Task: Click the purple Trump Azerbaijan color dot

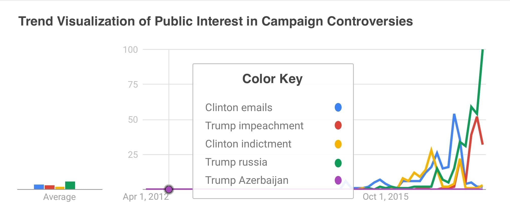Action: (x=338, y=180)
